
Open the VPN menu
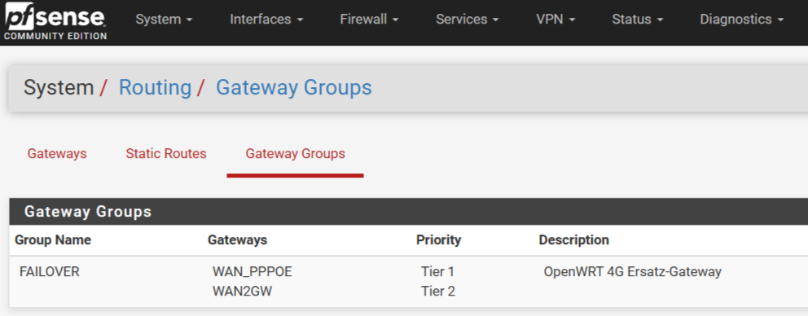coord(555,20)
